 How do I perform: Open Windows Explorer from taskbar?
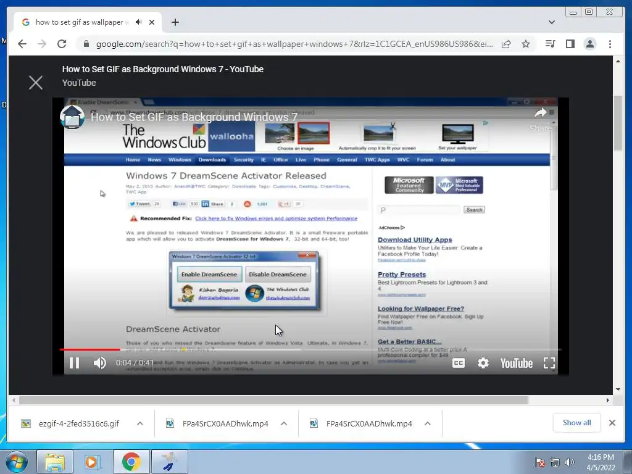click(x=55, y=462)
